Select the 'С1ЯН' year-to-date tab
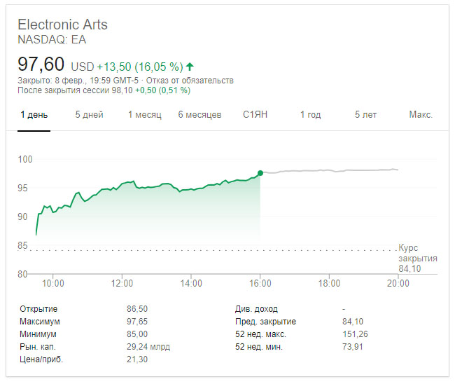Image resolution: width=455 pixels, height=384 pixels. 255,115
